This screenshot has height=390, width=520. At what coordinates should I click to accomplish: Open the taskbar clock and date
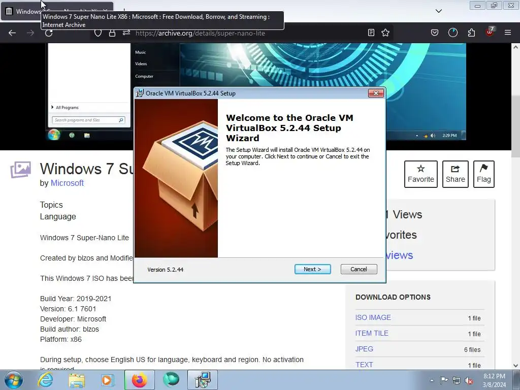click(x=494, y=380)
